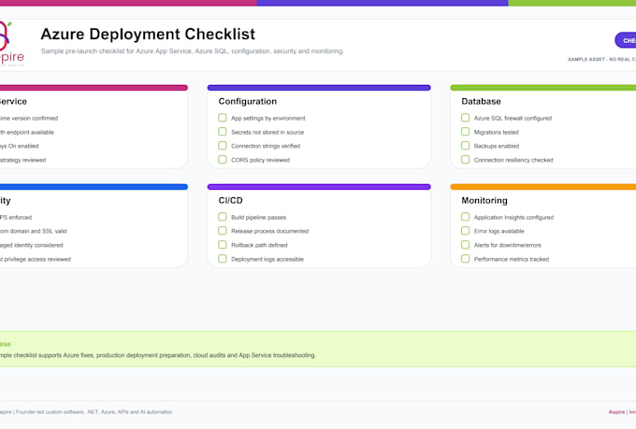Image resolution: width=636 pixels, height=429 pixels.
Task: Check the 'Backups enabled' box
Action: 465,146
